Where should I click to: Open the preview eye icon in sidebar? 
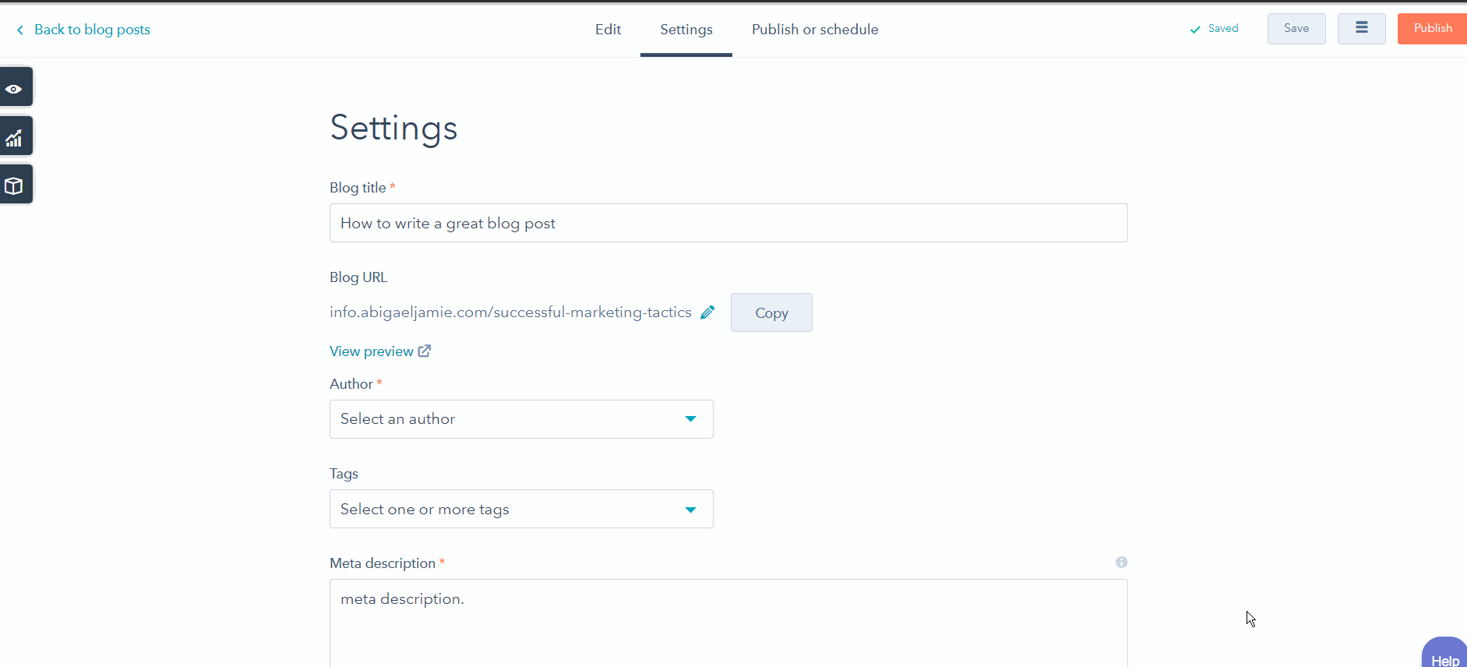(x=15, y=87)
